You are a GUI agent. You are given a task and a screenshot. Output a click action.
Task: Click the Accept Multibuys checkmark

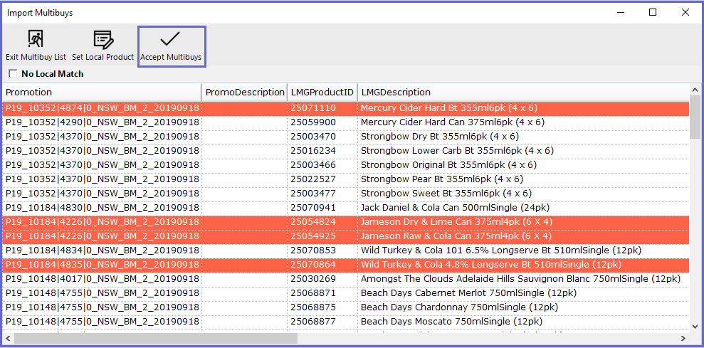(170, 39)
